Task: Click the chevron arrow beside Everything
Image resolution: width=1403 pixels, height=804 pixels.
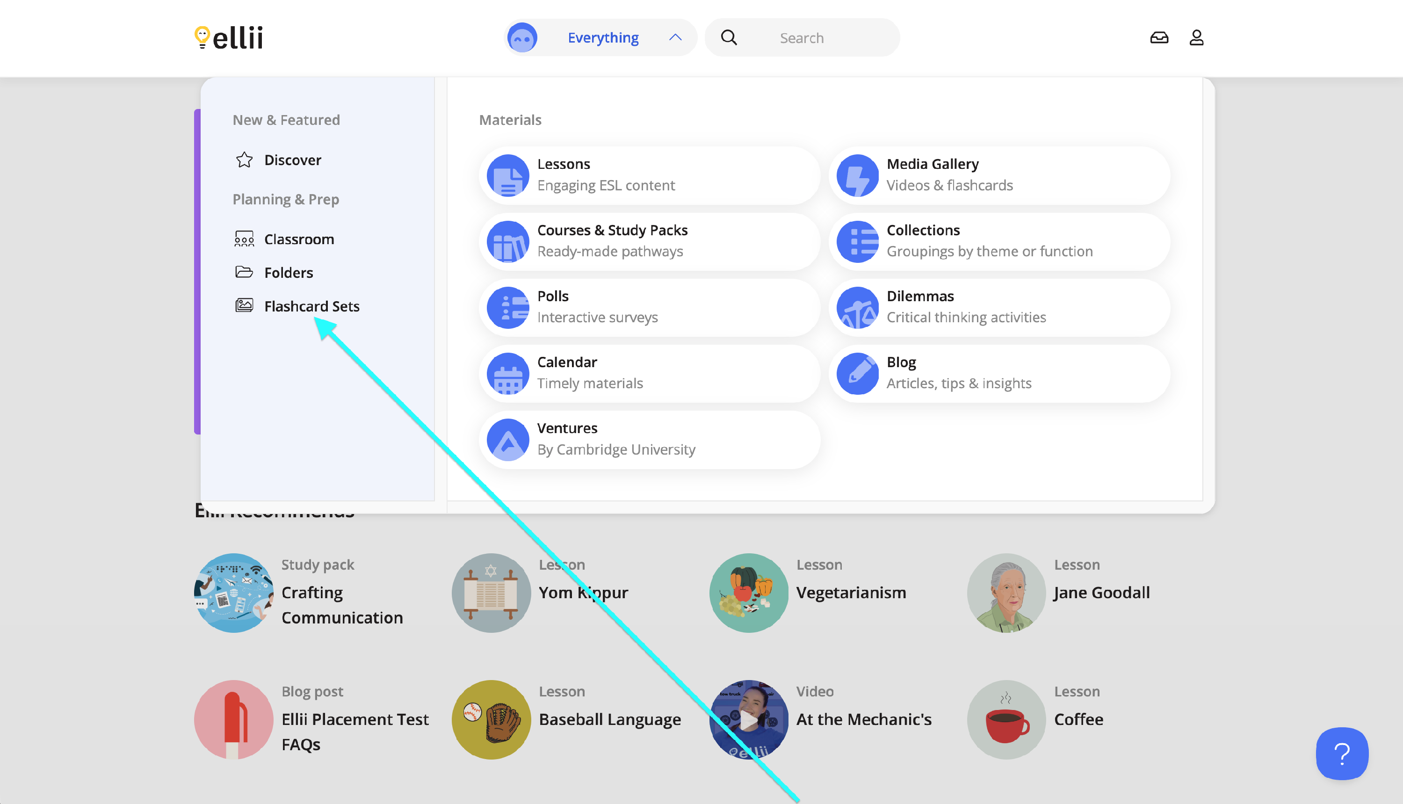Action: [x=675, y=37]
